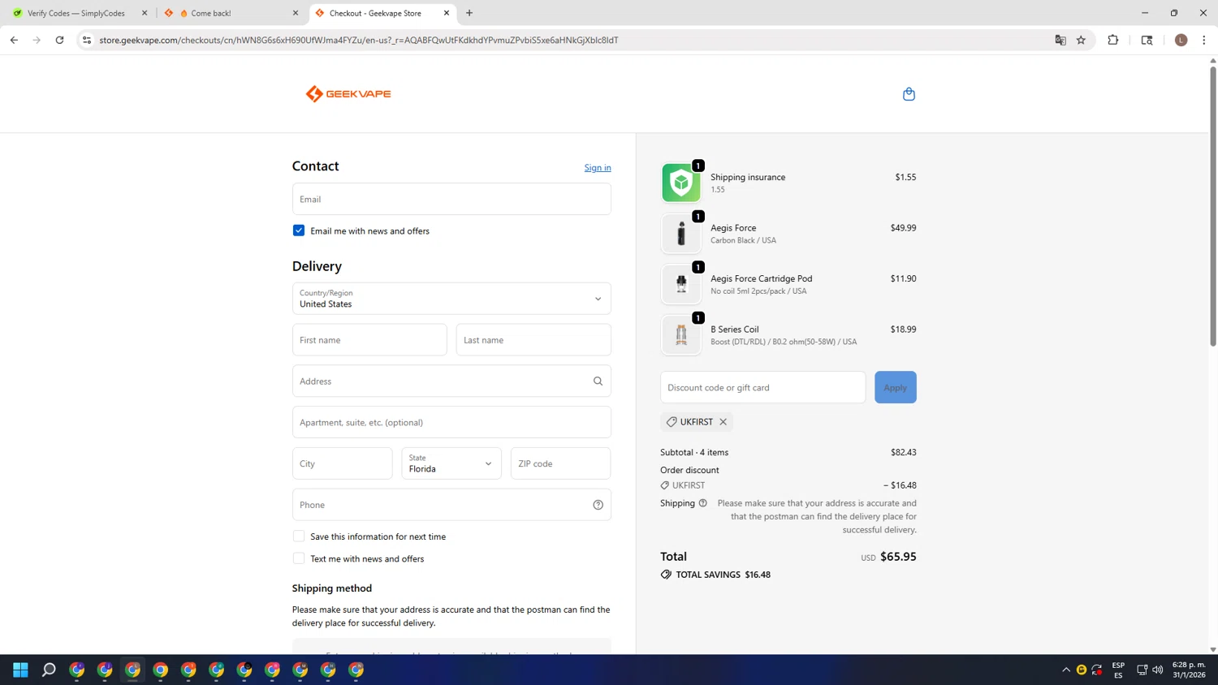1218x685 pixels.
Task: Click the Aegis Force product thumbnail
Action: pyautogui.click(x=680, y=234)
